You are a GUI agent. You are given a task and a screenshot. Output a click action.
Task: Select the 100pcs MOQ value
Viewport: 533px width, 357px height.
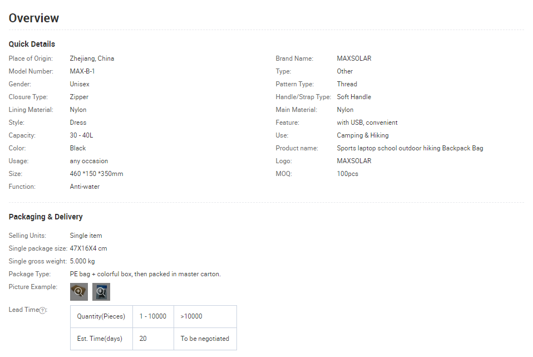[347, 174]
